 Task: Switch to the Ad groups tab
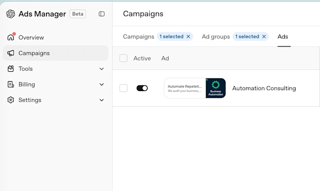216,37
